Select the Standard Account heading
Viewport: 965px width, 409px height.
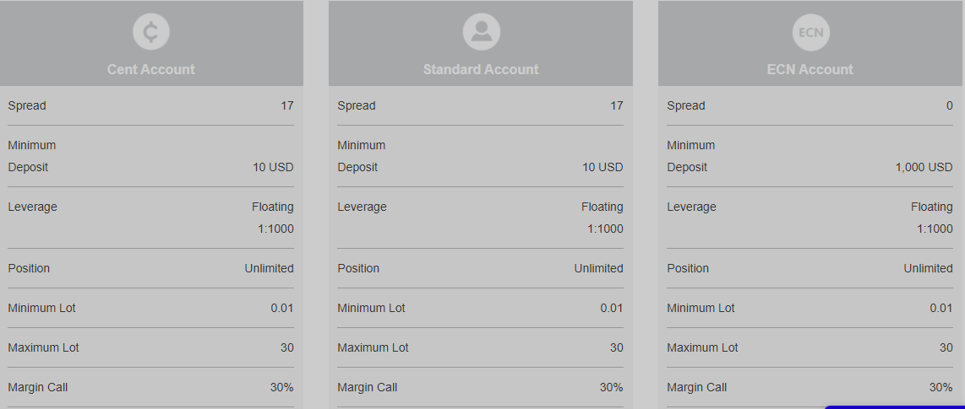(x=481, y=69)
